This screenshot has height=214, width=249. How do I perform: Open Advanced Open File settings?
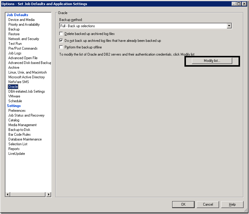23,58
